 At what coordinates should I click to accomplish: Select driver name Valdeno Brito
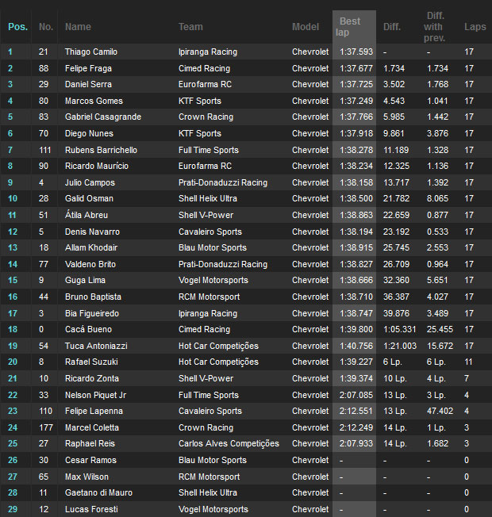point(90,264)
